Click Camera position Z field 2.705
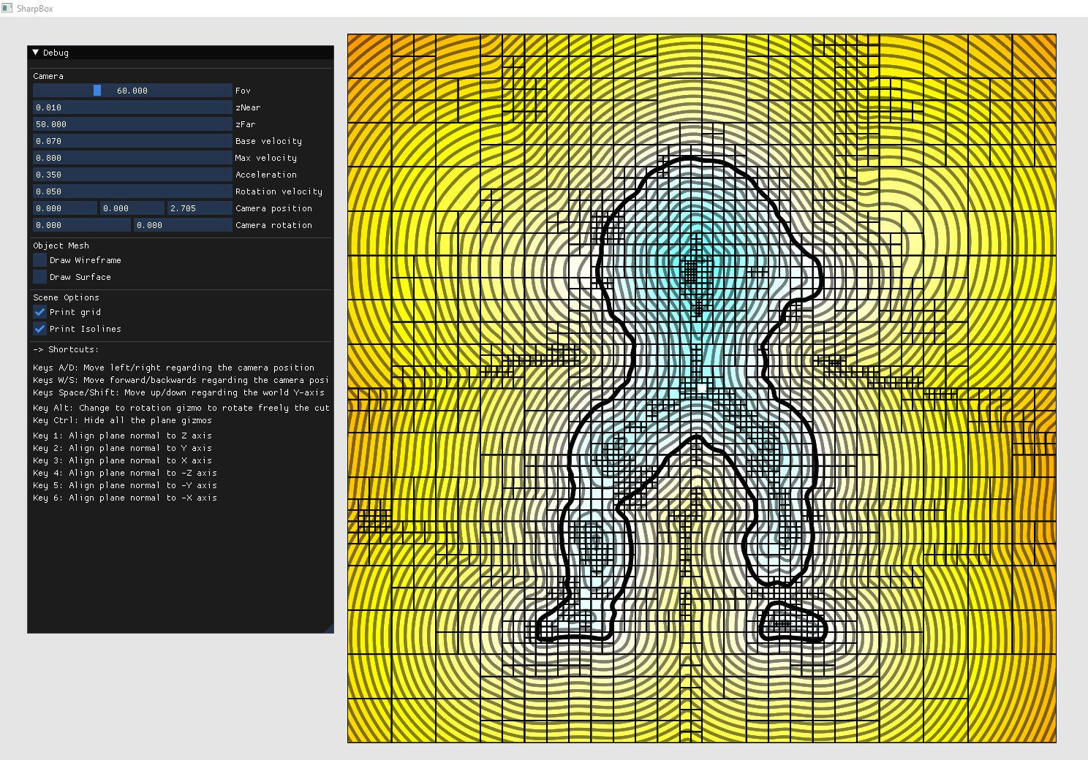1088x760 pixels. point(200,208)
